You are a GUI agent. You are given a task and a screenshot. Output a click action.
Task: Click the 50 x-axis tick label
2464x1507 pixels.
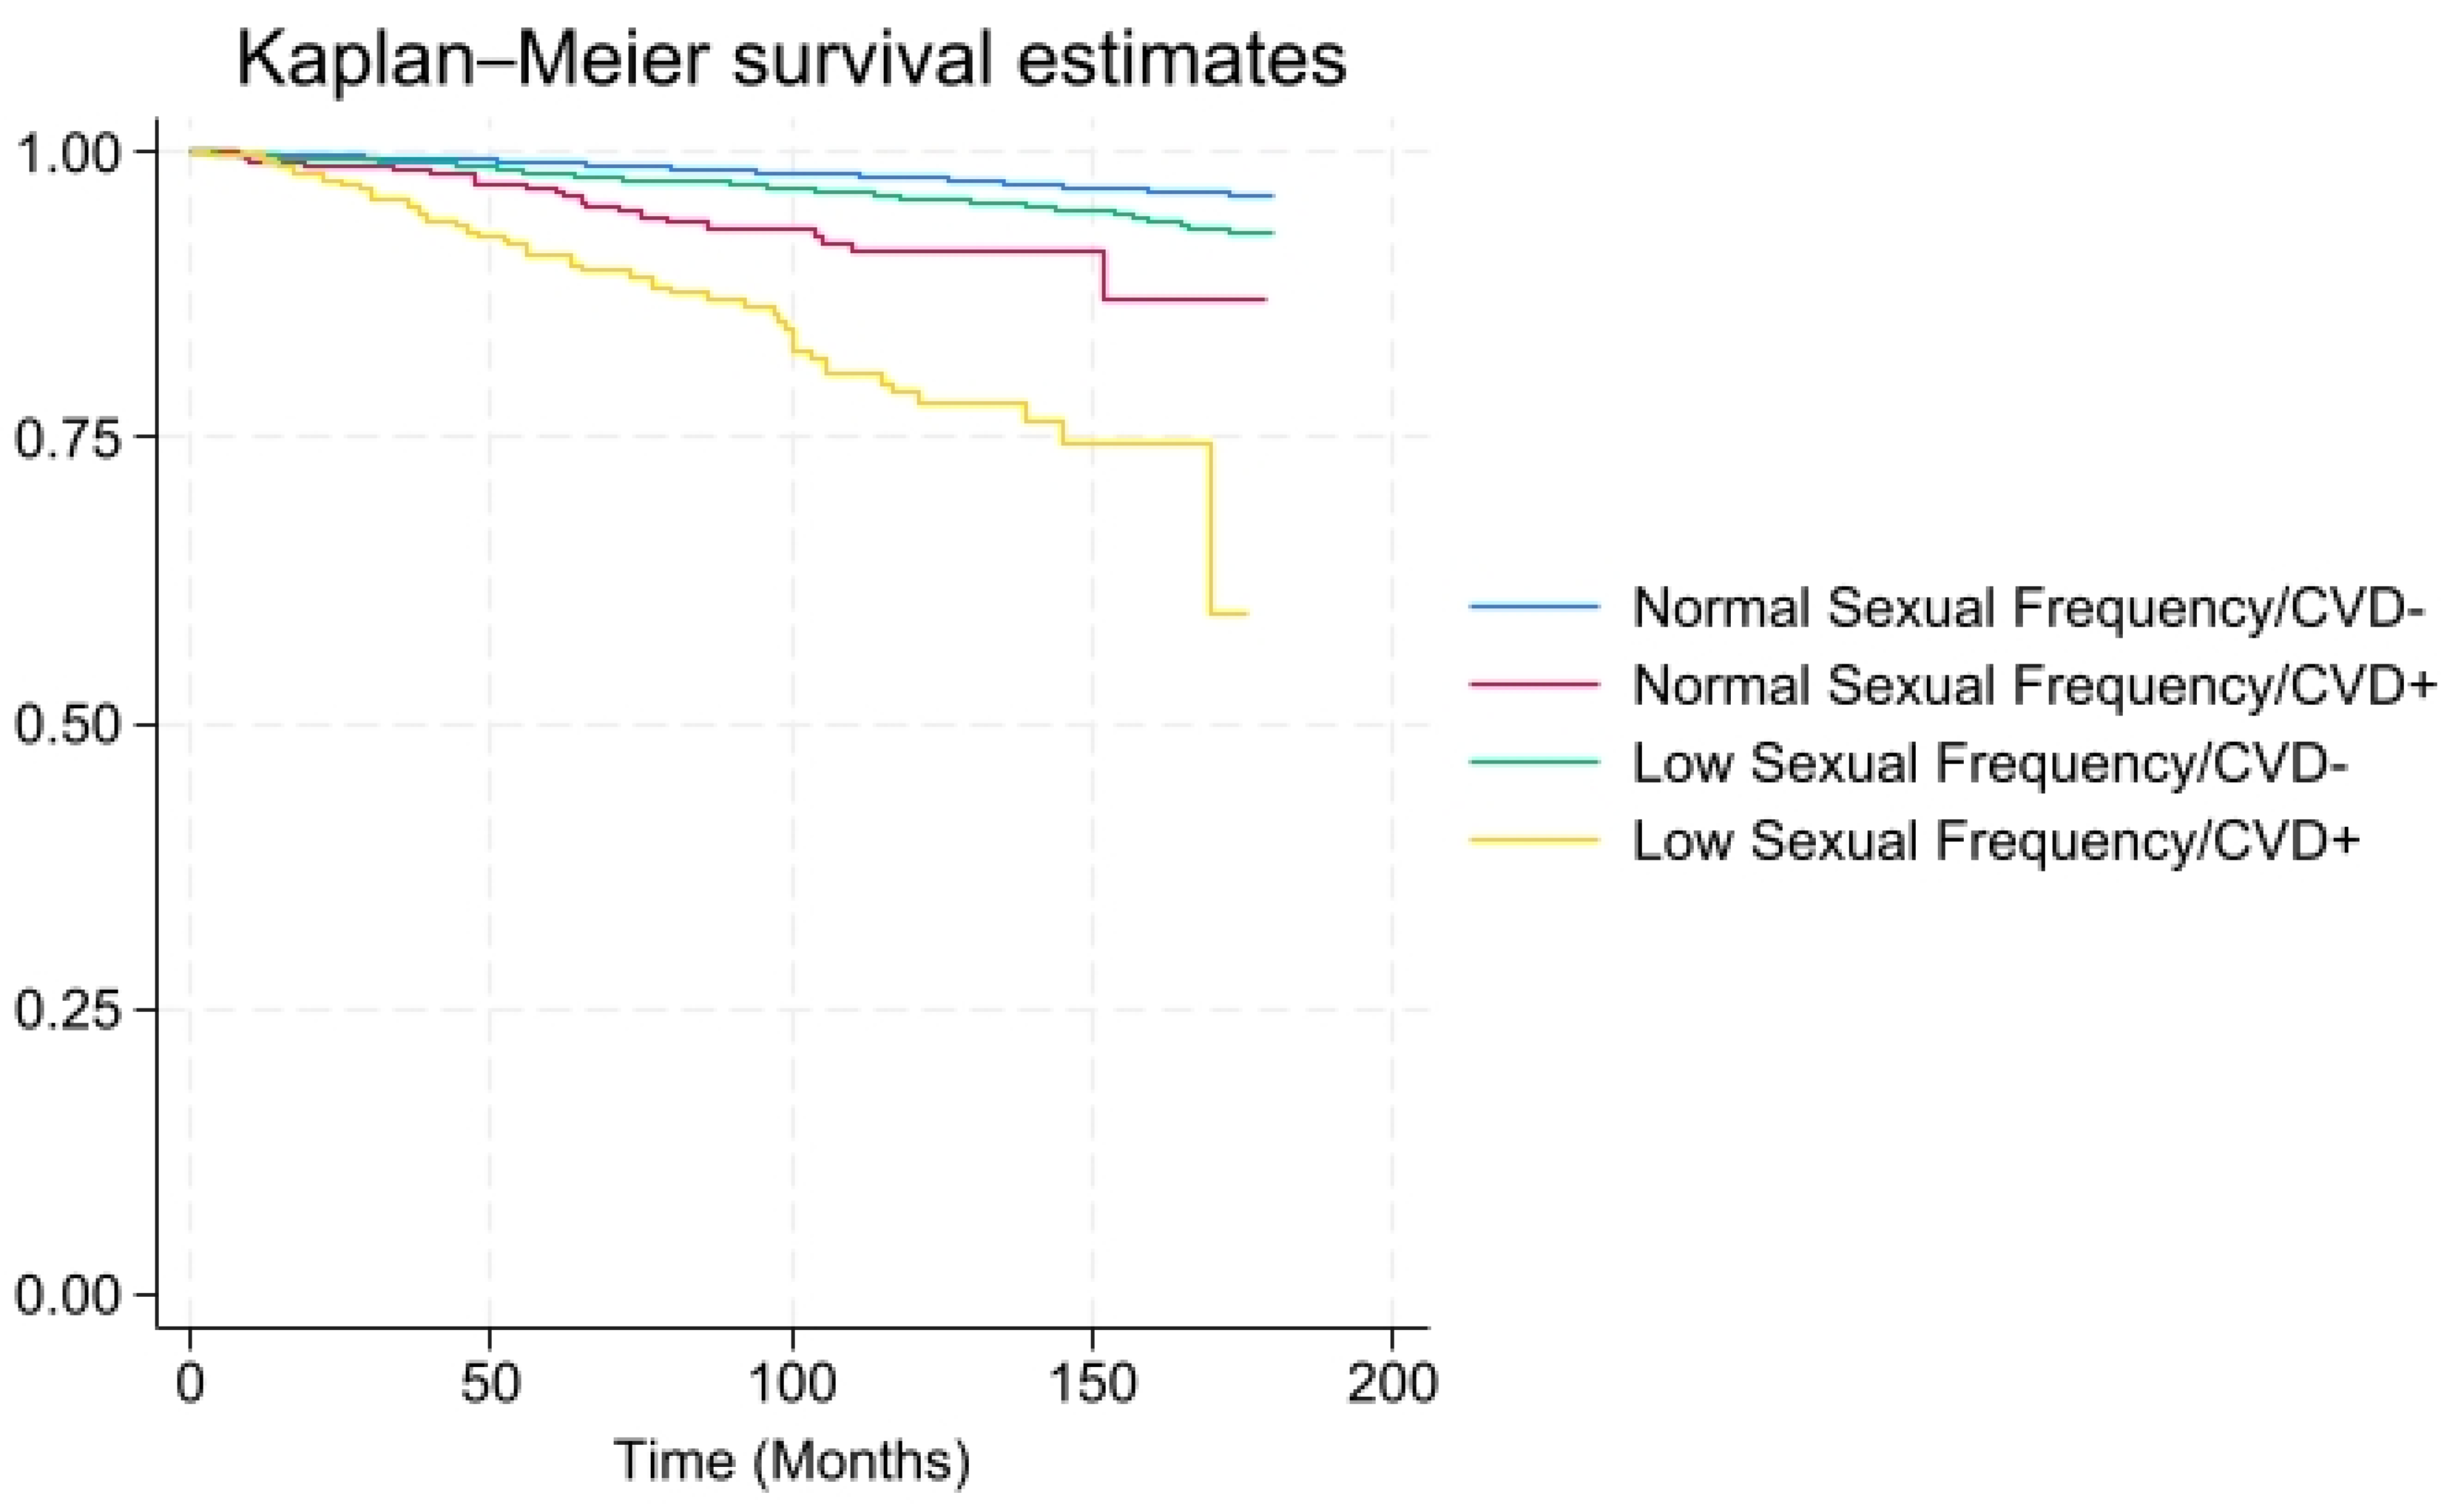tap(490, 1384)
